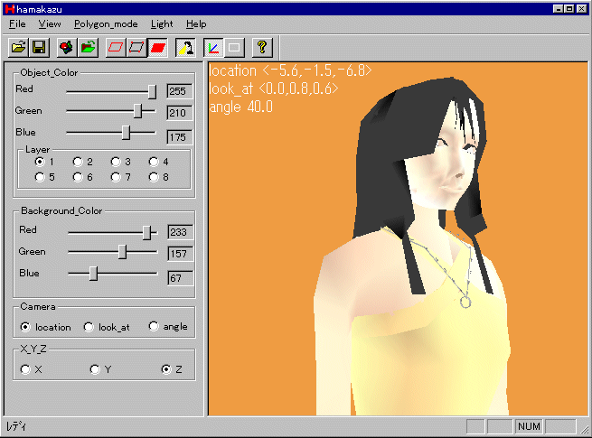Viewport: 592px width, 438px height.
Task: Select the X axis radio button
Action: point(25,369)
